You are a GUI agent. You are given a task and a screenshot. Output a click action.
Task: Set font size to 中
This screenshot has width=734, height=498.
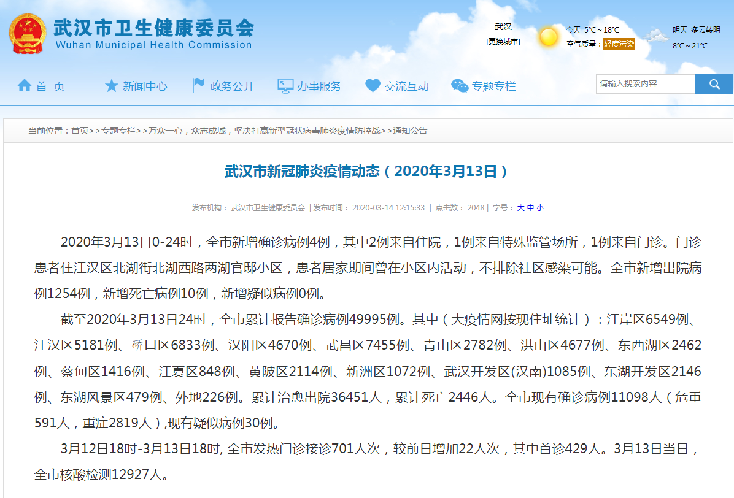(530, 208)
